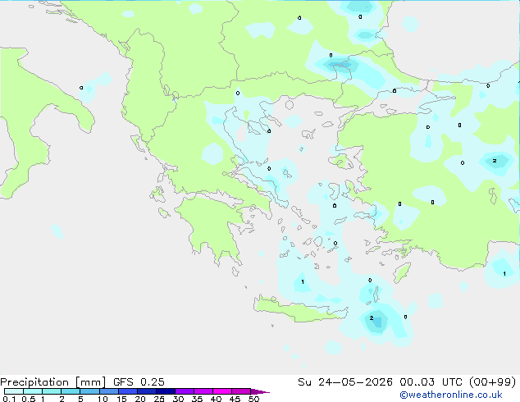
Task: Click the date 'Su 24-05-2026' text
Action: 345,382
